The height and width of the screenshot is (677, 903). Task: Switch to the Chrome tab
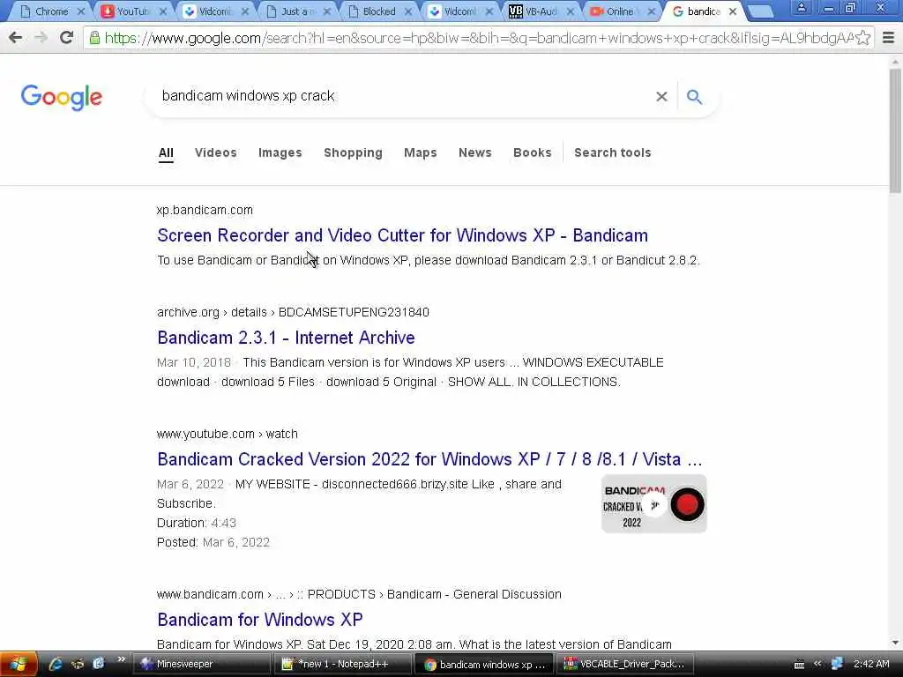coord(51,11)
